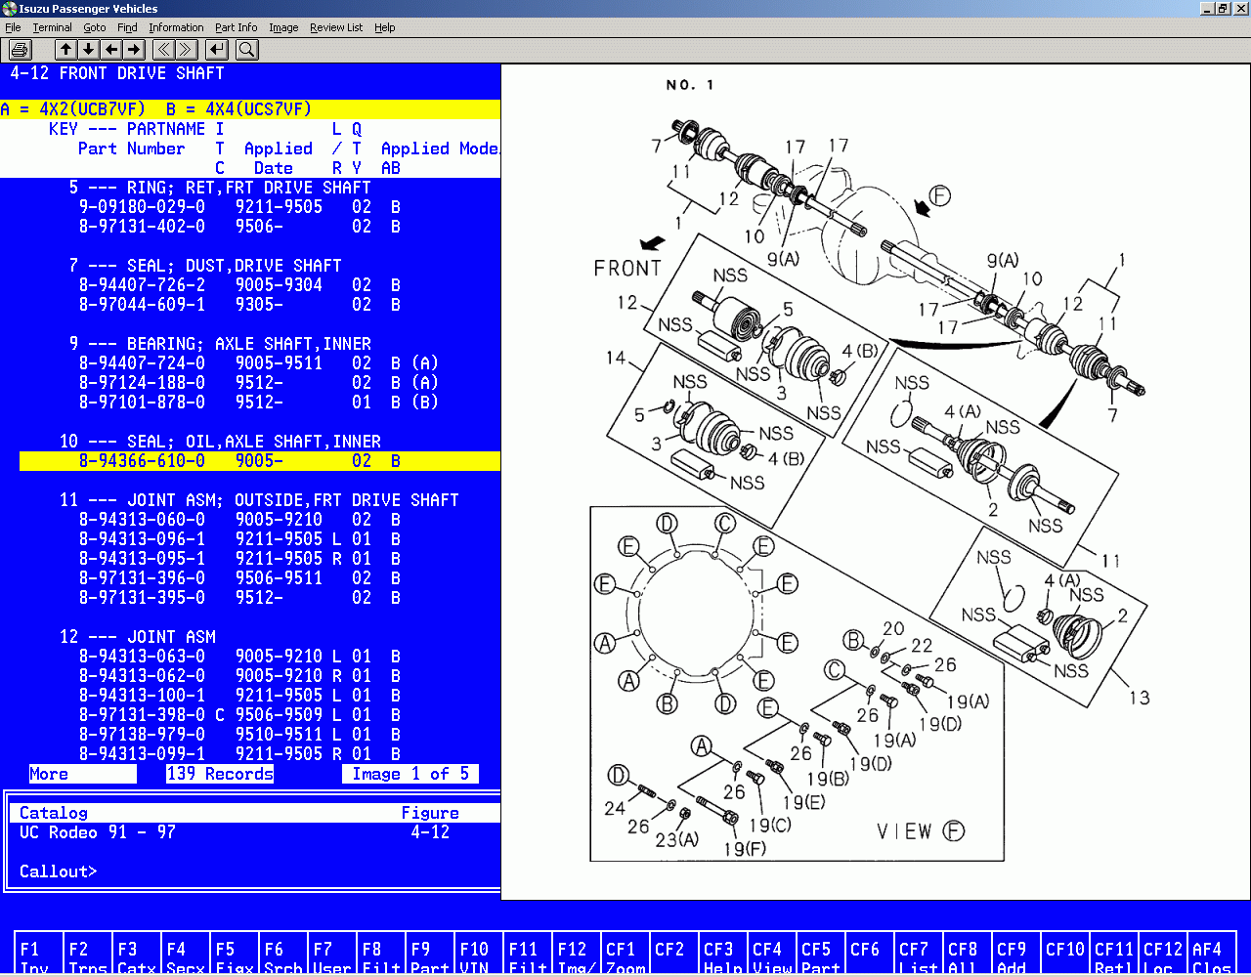Click the F5 Figx function key

pyautogui.click(x=234, y=955)
